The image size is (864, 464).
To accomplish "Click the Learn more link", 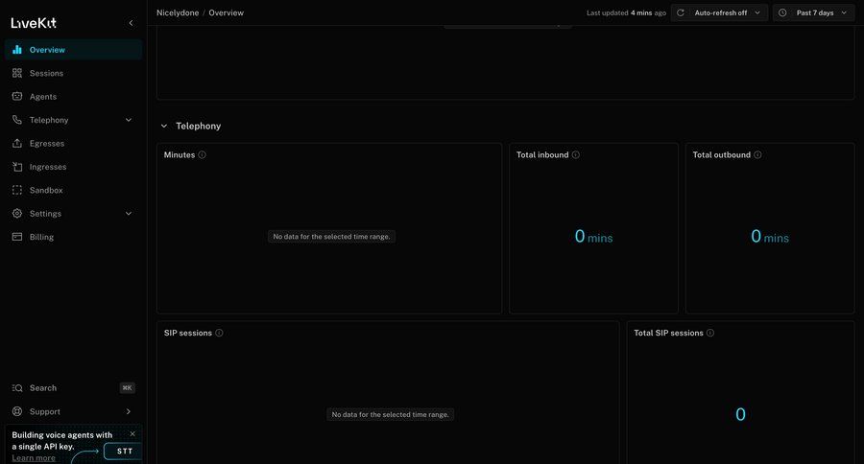I will coord(34,458).
